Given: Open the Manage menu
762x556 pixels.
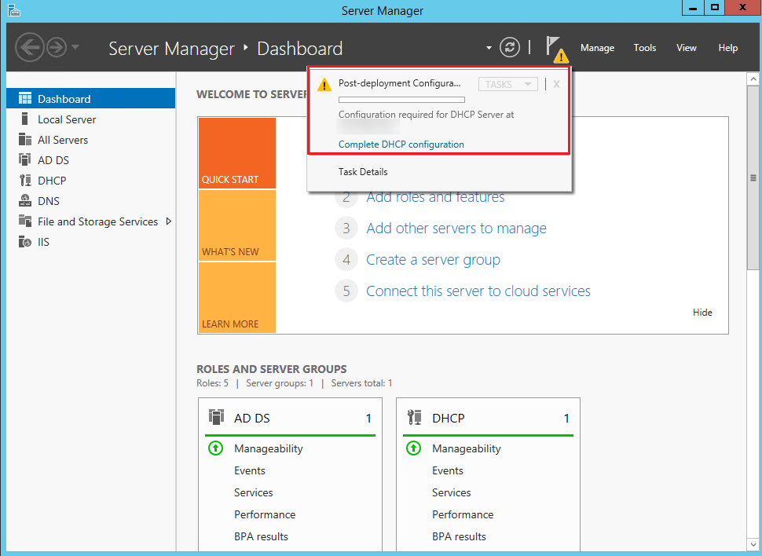Looking at the screenshot, I should pos(597,48).
